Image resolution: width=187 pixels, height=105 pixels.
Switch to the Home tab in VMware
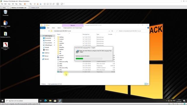(4, 8)
